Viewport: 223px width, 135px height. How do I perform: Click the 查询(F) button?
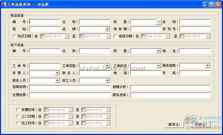point(174,124)
